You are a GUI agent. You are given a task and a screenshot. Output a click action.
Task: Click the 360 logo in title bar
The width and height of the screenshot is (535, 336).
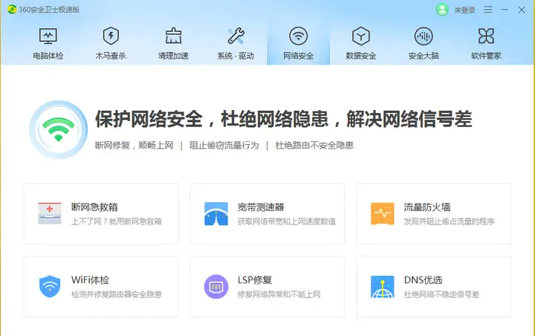pyautogui.click(x=12, y=9)
